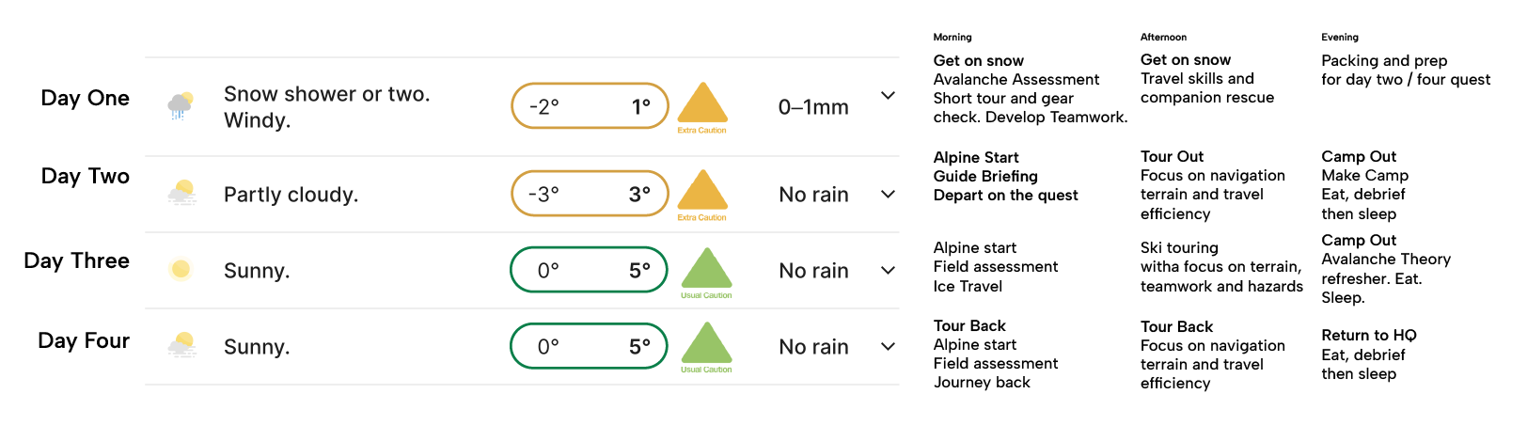Click the Day Two label
The image size is (1527, 441).
[86, 176]
